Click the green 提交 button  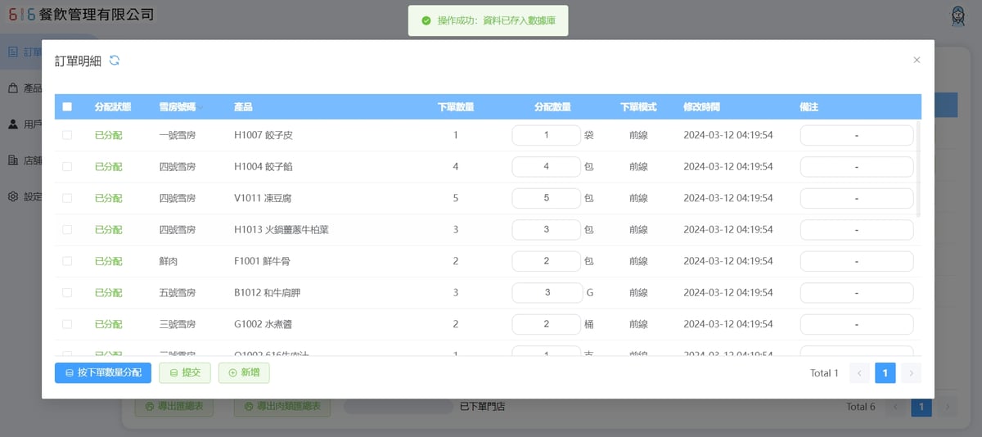(184, 373)
